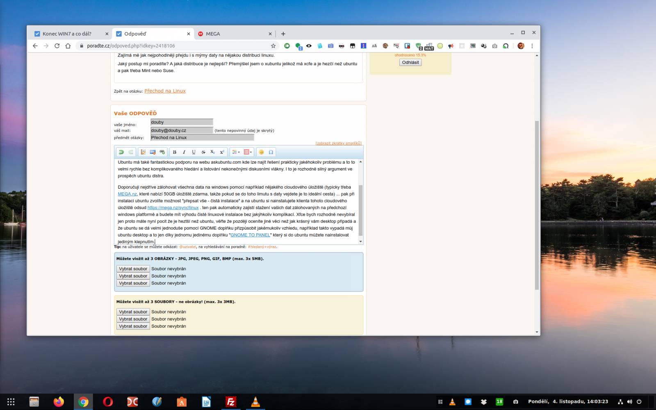
Task: Open the GNOME TO PANEL link
Action: pyautogui.click(x=250, y=235)
